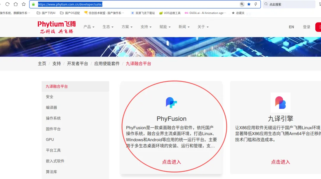This screenshot has width=321, height=179.
Task: Click the search magnifier icon in search box
Action: click(x=266, y=4)
